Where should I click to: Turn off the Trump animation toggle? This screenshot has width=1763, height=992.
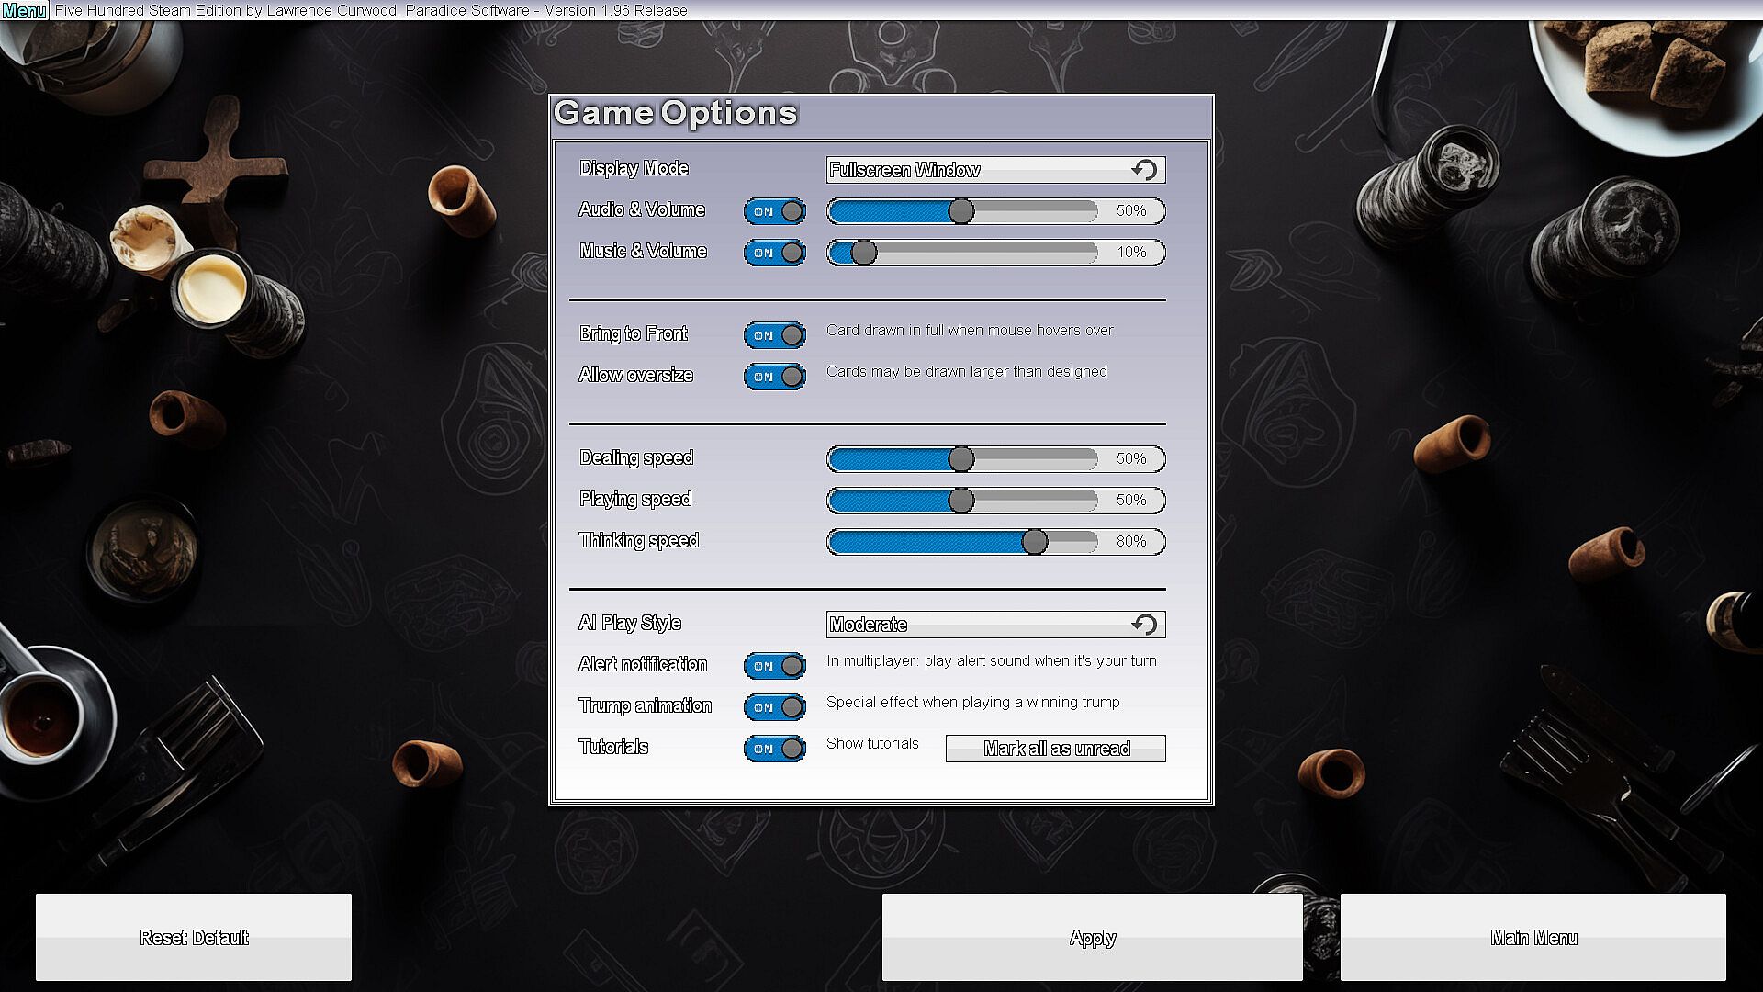click(774, 707)
